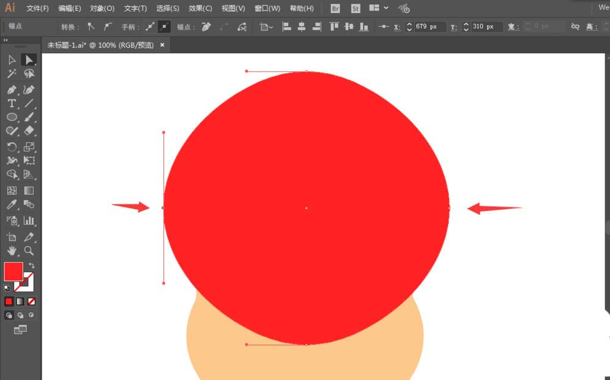Select the Paintbrush tool
The width and height of the screenshot is (610, 380).
pyautogui.click(x=29, y=117)
